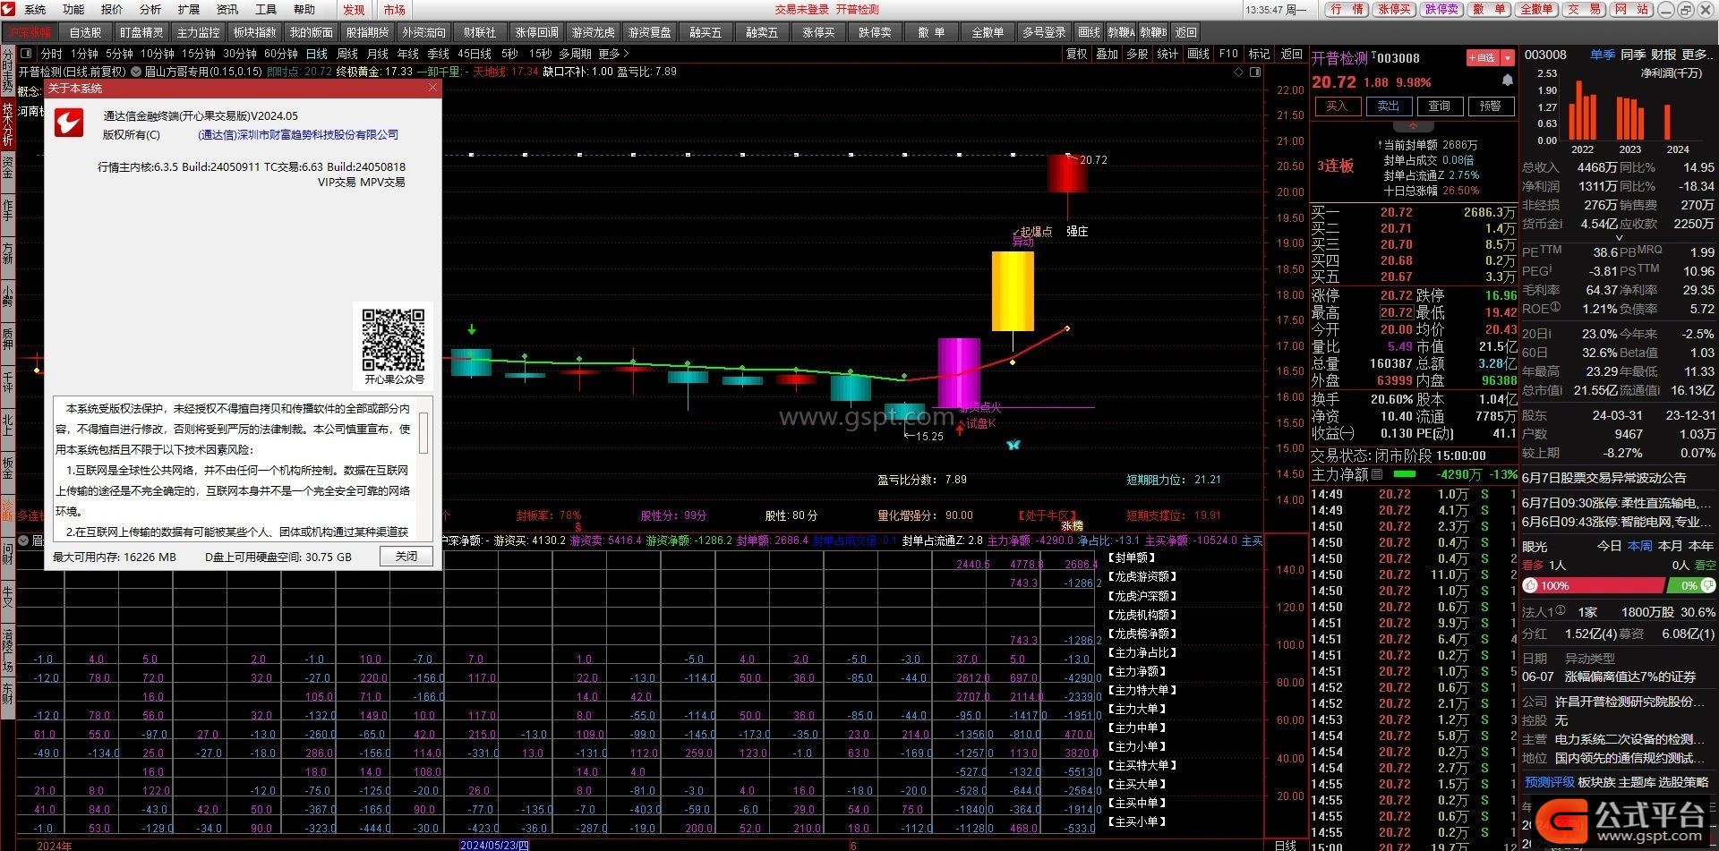Click the About dialog text scrollbar
The width and height of the screenshot is (1719, 851).
coord(423,433)
